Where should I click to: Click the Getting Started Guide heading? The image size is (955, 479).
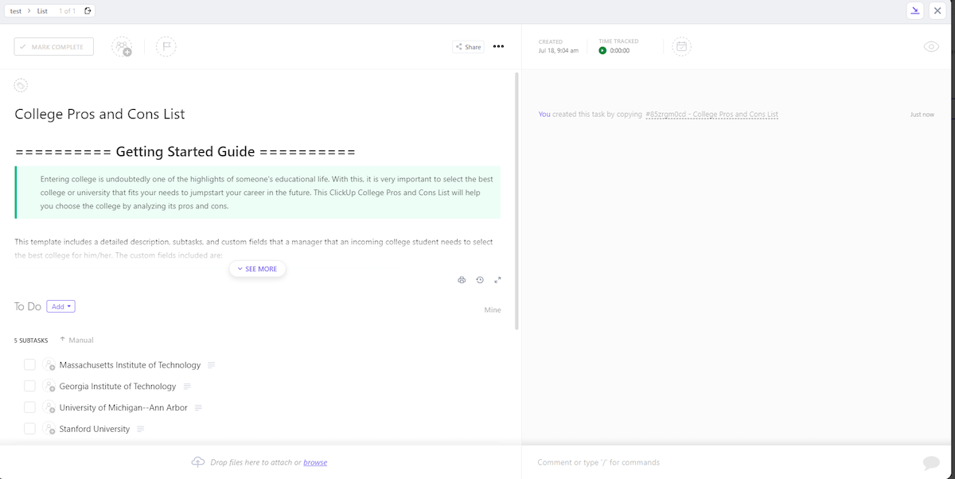[x=185, y=152]
